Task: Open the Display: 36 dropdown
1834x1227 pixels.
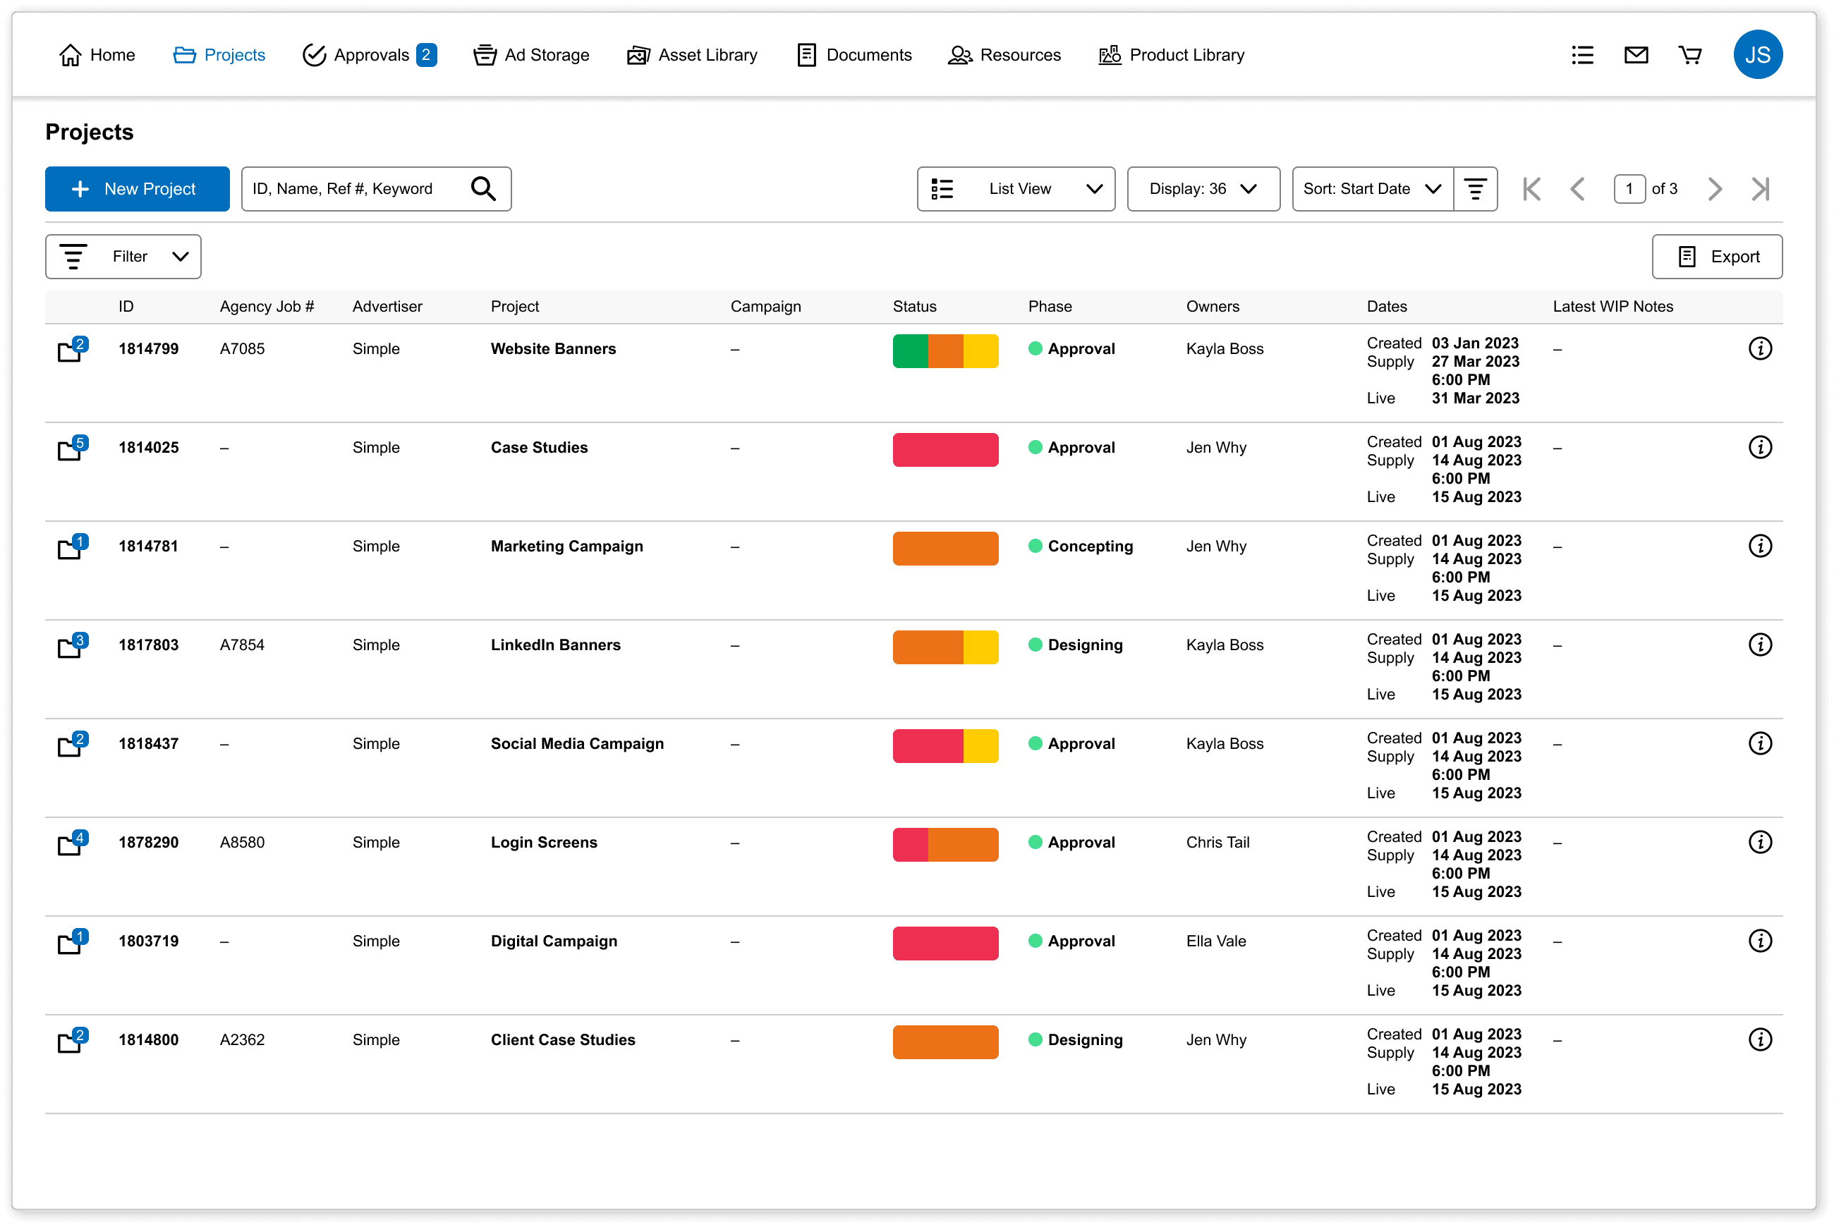Action: click(x=1203, y=188)
